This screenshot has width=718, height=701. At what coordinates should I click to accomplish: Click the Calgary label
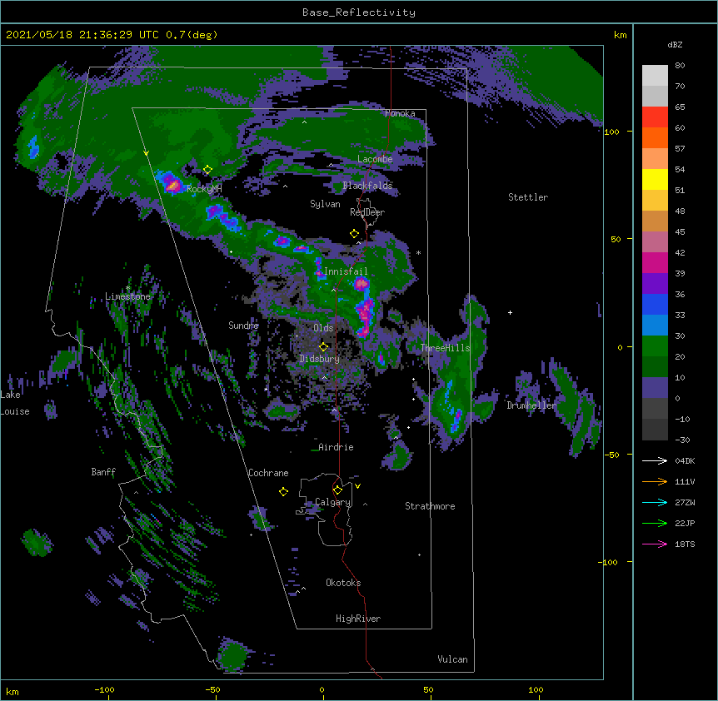pos(333,502)
